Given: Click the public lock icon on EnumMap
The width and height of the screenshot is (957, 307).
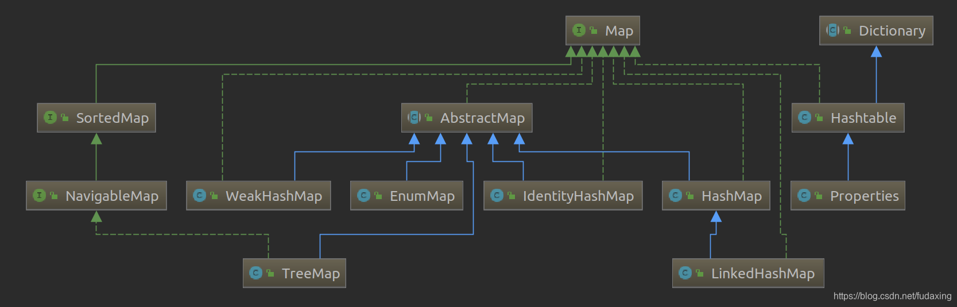Looking at the screenshot, I should (x=378, y=195).
